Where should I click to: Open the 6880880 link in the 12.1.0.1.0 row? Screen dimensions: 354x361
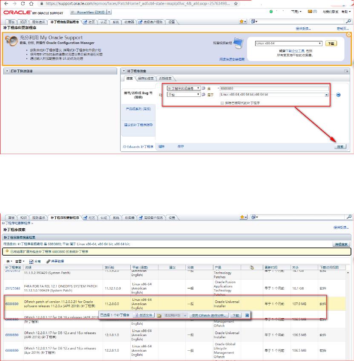point(12,335)
